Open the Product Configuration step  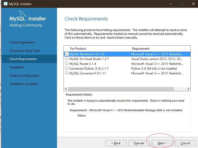24,76
